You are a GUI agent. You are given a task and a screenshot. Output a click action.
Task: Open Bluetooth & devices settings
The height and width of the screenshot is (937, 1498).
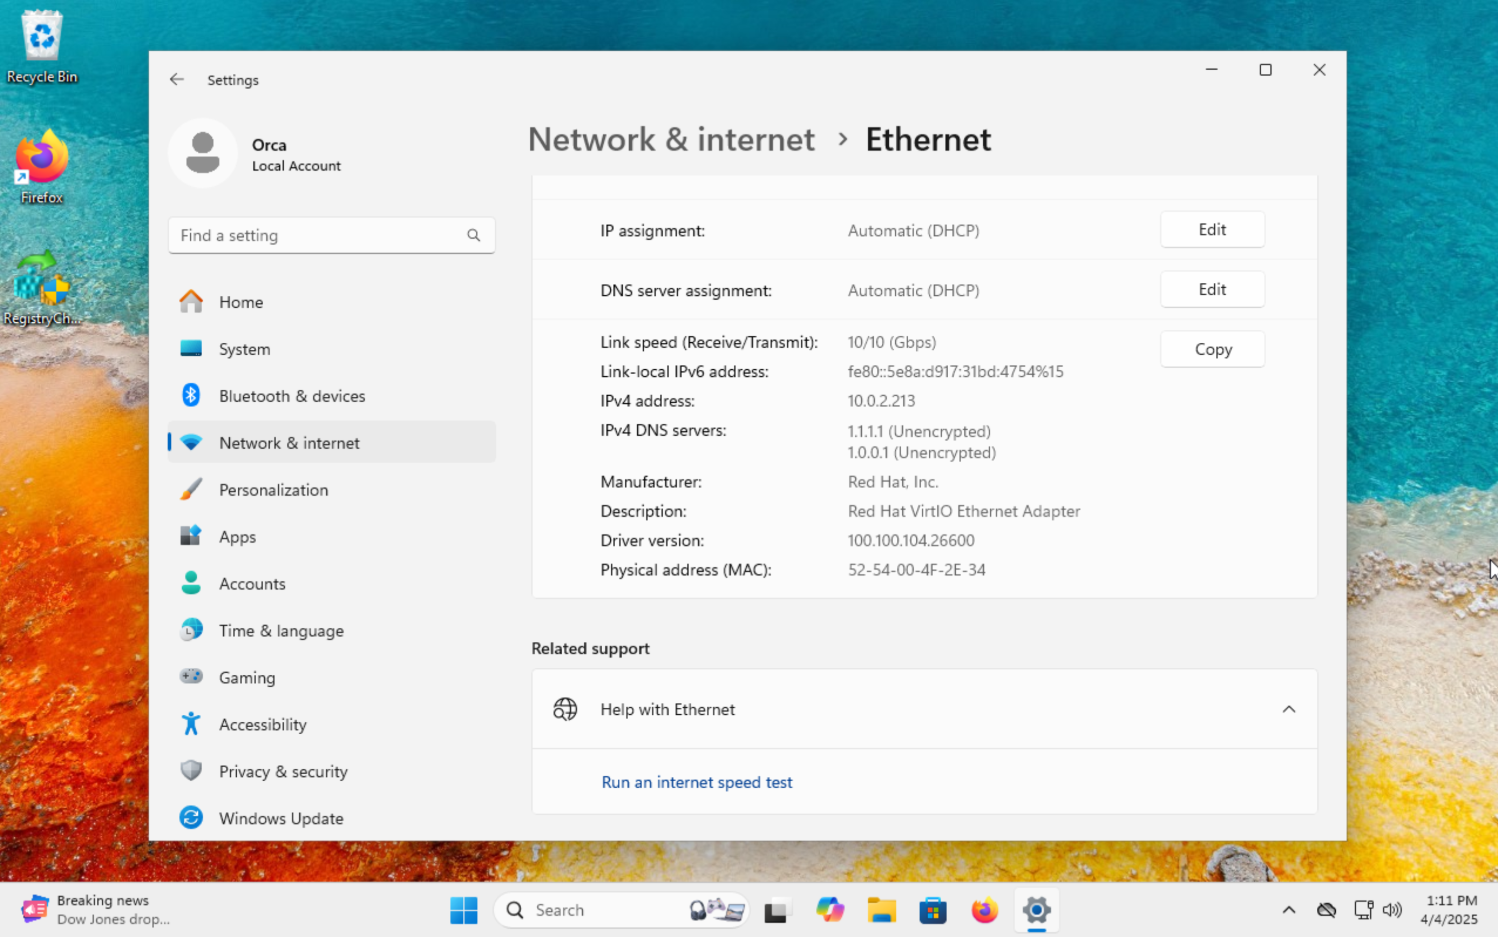pyautogui.click(x=331, y=396)
